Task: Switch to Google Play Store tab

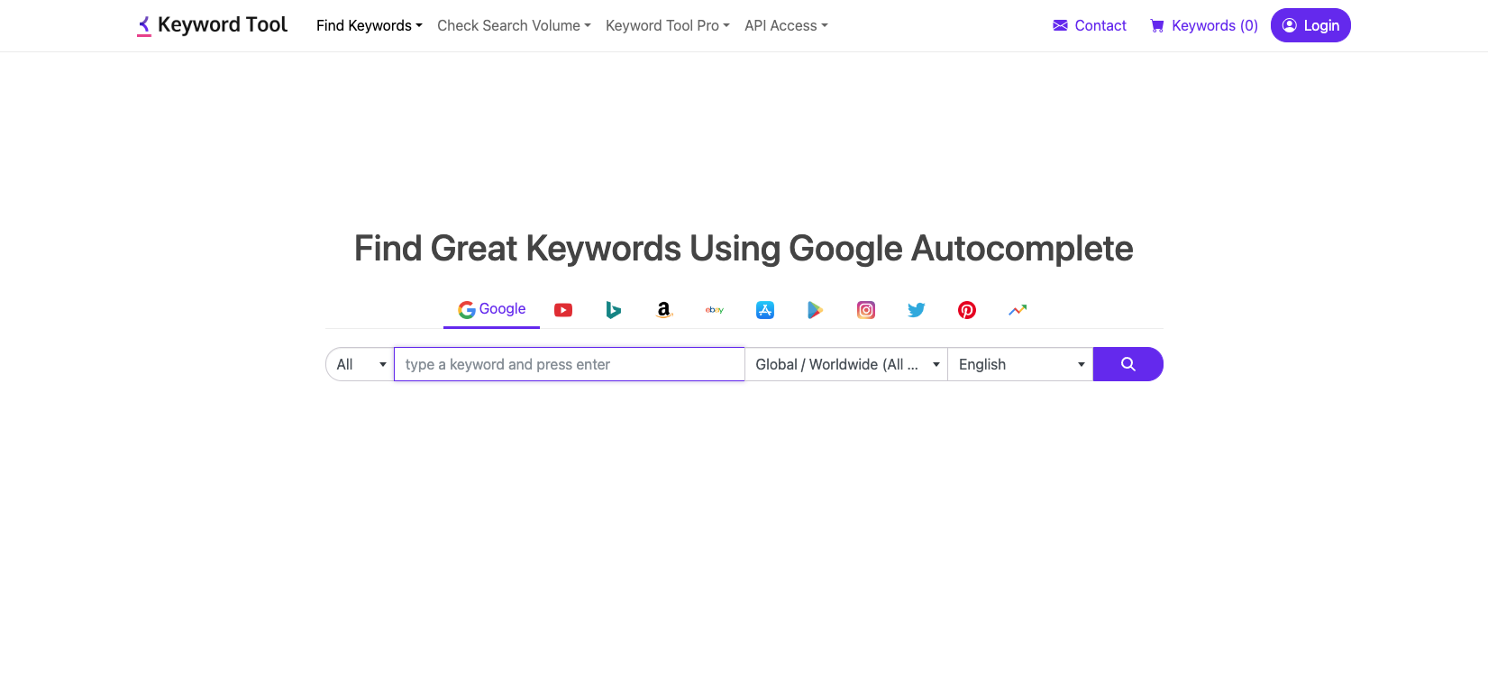Action: [x=816, y=310]
